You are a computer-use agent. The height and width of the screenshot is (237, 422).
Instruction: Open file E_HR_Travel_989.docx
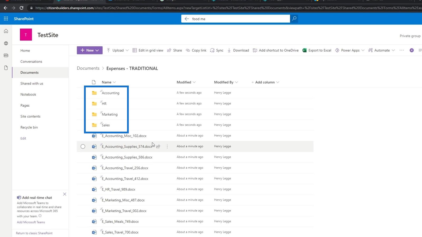click(118, 189)
